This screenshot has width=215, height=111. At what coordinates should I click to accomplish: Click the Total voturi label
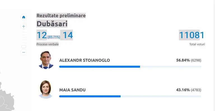coord(197,44)
